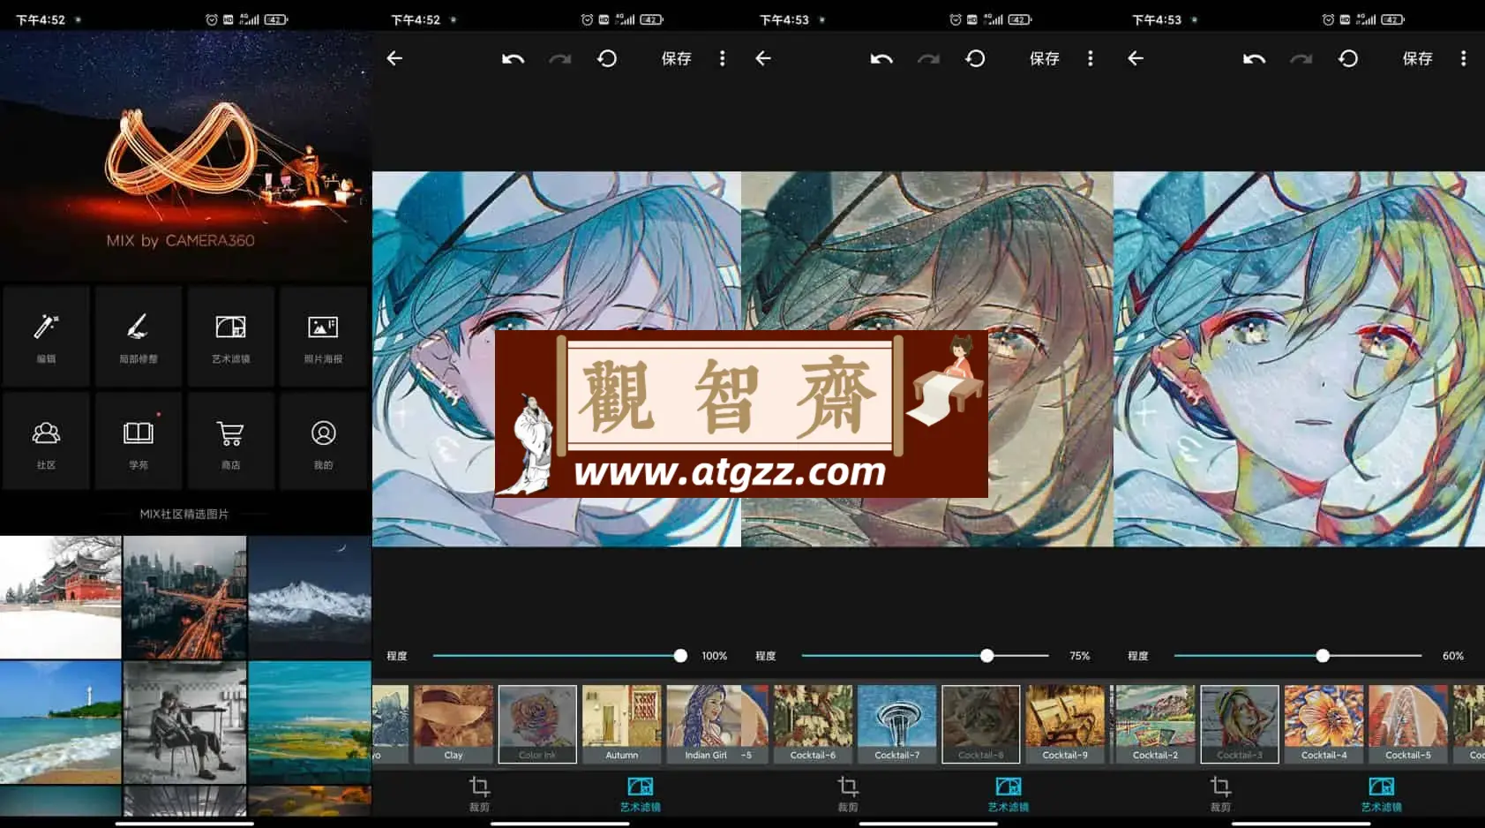The height and width of the screenshot is (828, 1485).
Task: Apply the Cocktail-5 filter
Action: (1408, 724)
